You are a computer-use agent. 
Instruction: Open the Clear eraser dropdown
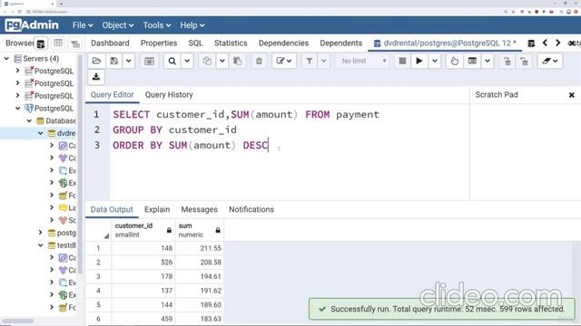[x=550, y=61]
